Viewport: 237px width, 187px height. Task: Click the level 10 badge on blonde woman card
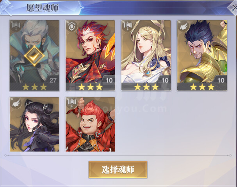point(165,80)
